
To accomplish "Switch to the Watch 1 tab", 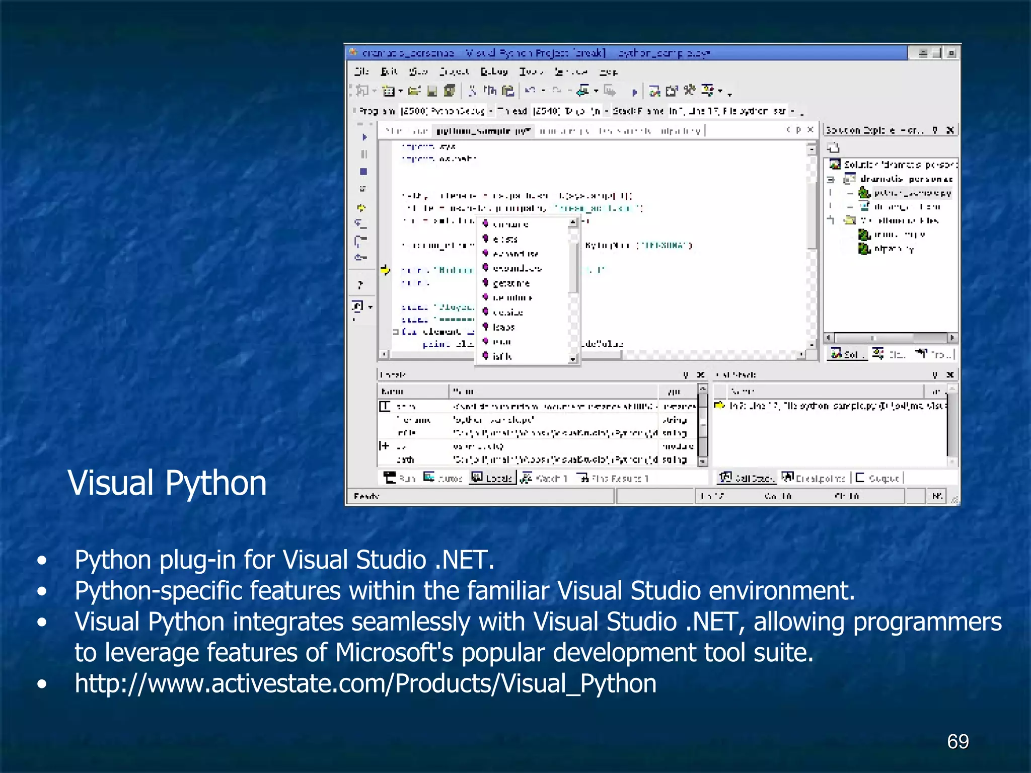I will tap(545, 478).
